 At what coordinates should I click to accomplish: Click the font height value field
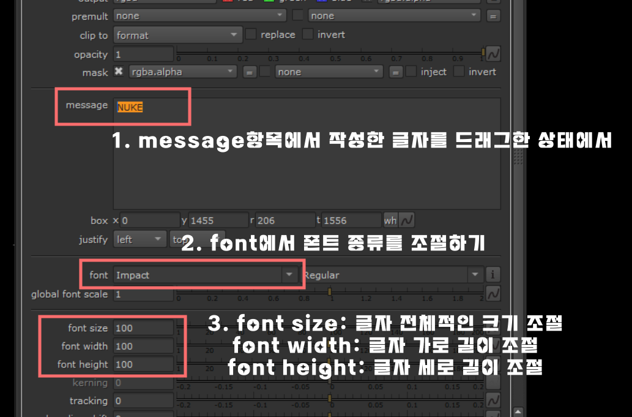(144, 364)
